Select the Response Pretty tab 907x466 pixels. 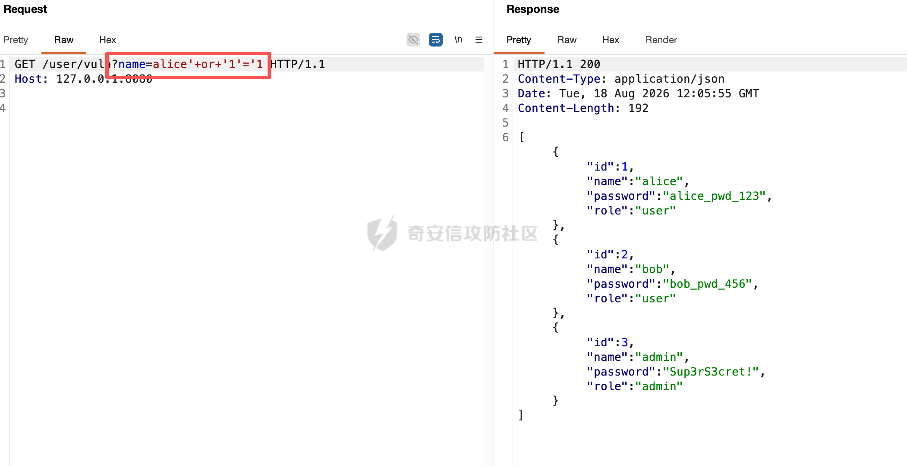(x=519, y=40)
